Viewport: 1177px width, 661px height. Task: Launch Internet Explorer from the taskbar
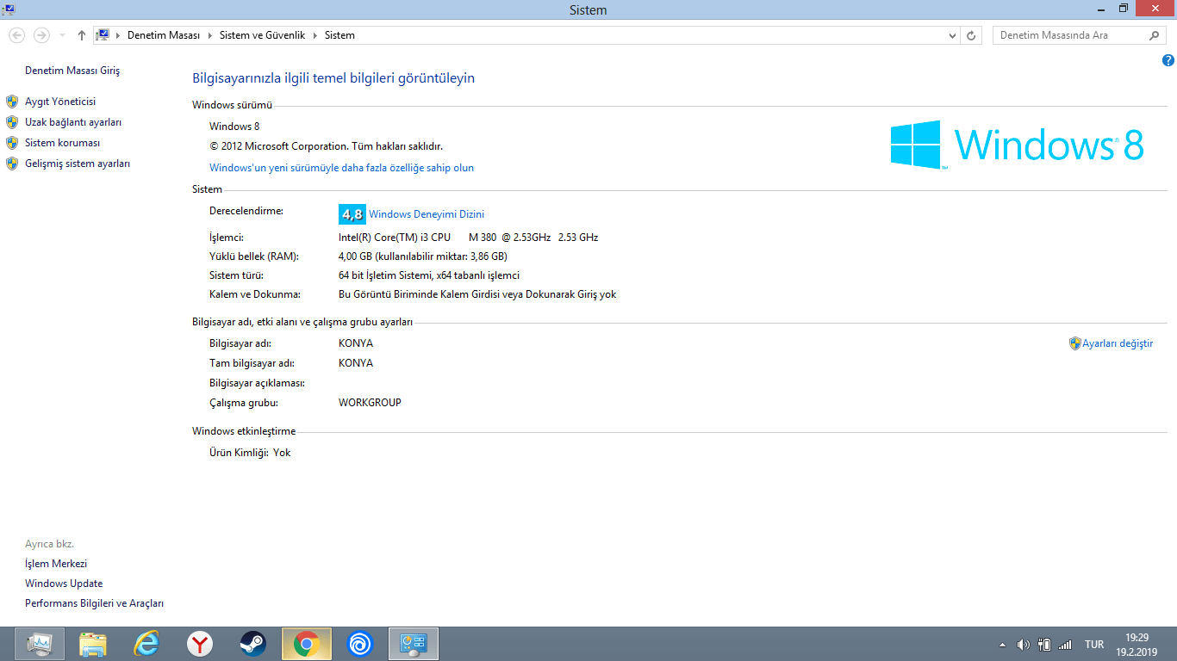click(146, 644)
